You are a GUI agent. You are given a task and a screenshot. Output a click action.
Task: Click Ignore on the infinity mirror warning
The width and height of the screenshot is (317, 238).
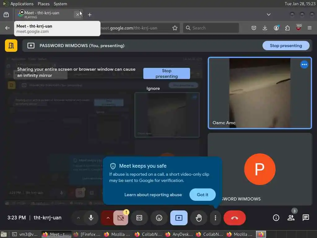coord(153,88)
